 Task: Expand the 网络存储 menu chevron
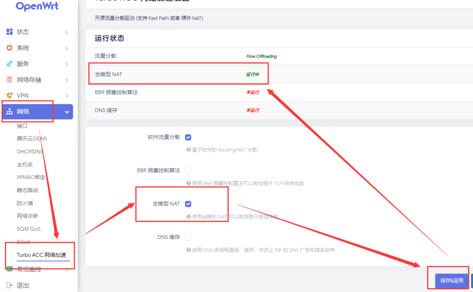(x=67, y=80)
